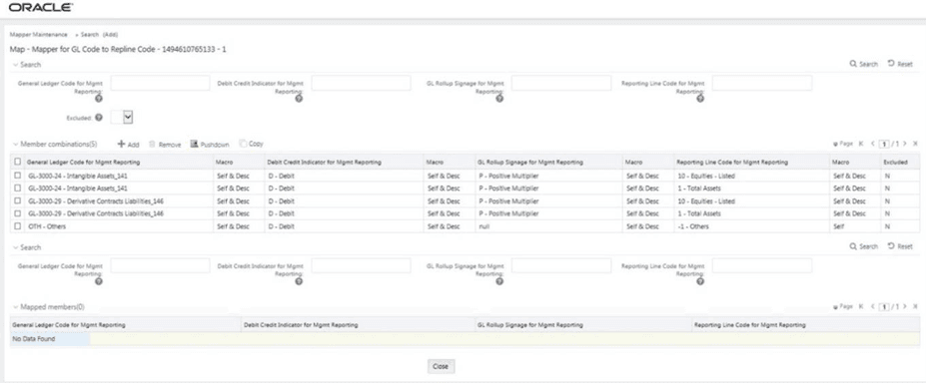
Task: Click the Search magnifier in the top Search section
Action: (853, 64)
